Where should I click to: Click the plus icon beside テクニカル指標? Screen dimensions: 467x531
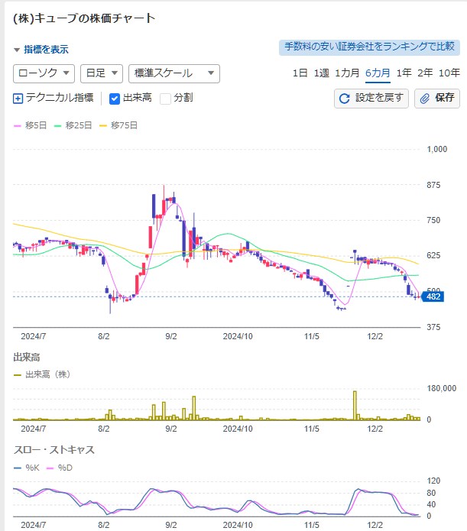[18, 99]
